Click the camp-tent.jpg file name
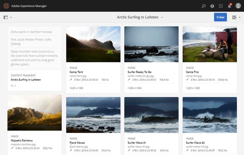The height and width of the screenshot is (155, 244). tap(78, 76)
